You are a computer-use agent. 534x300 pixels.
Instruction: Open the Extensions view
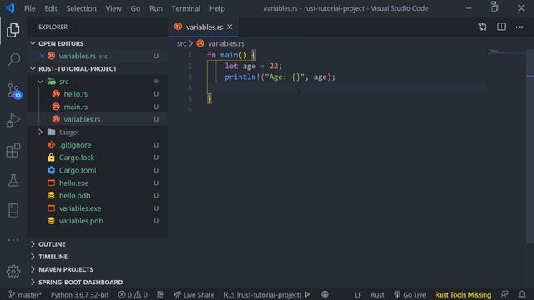pos(13,150)
